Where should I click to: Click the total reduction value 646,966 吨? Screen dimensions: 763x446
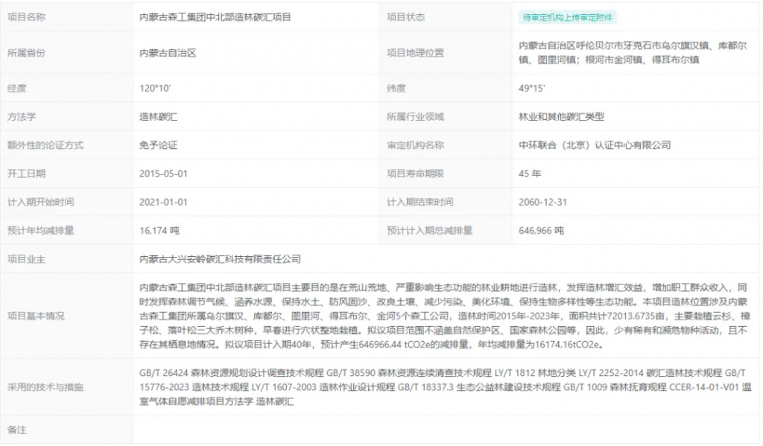[541, 231]
